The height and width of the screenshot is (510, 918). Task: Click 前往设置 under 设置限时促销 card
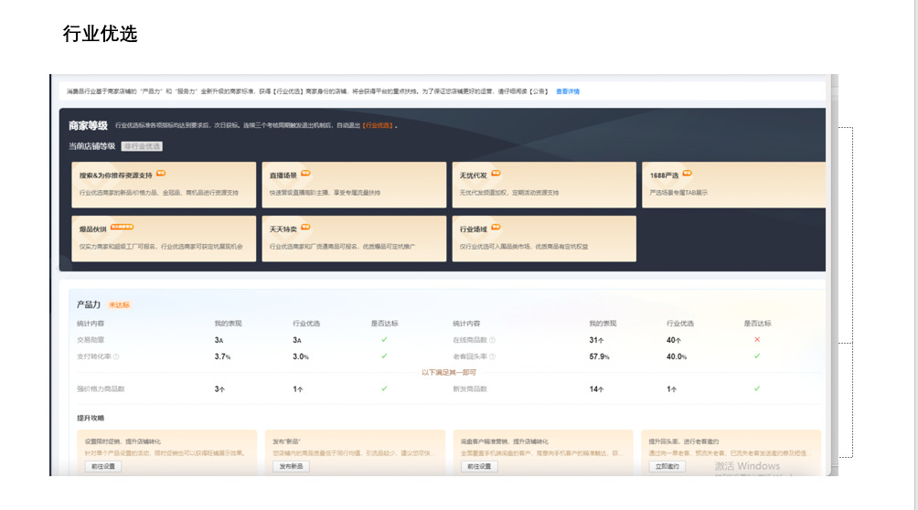click(103, 467)
